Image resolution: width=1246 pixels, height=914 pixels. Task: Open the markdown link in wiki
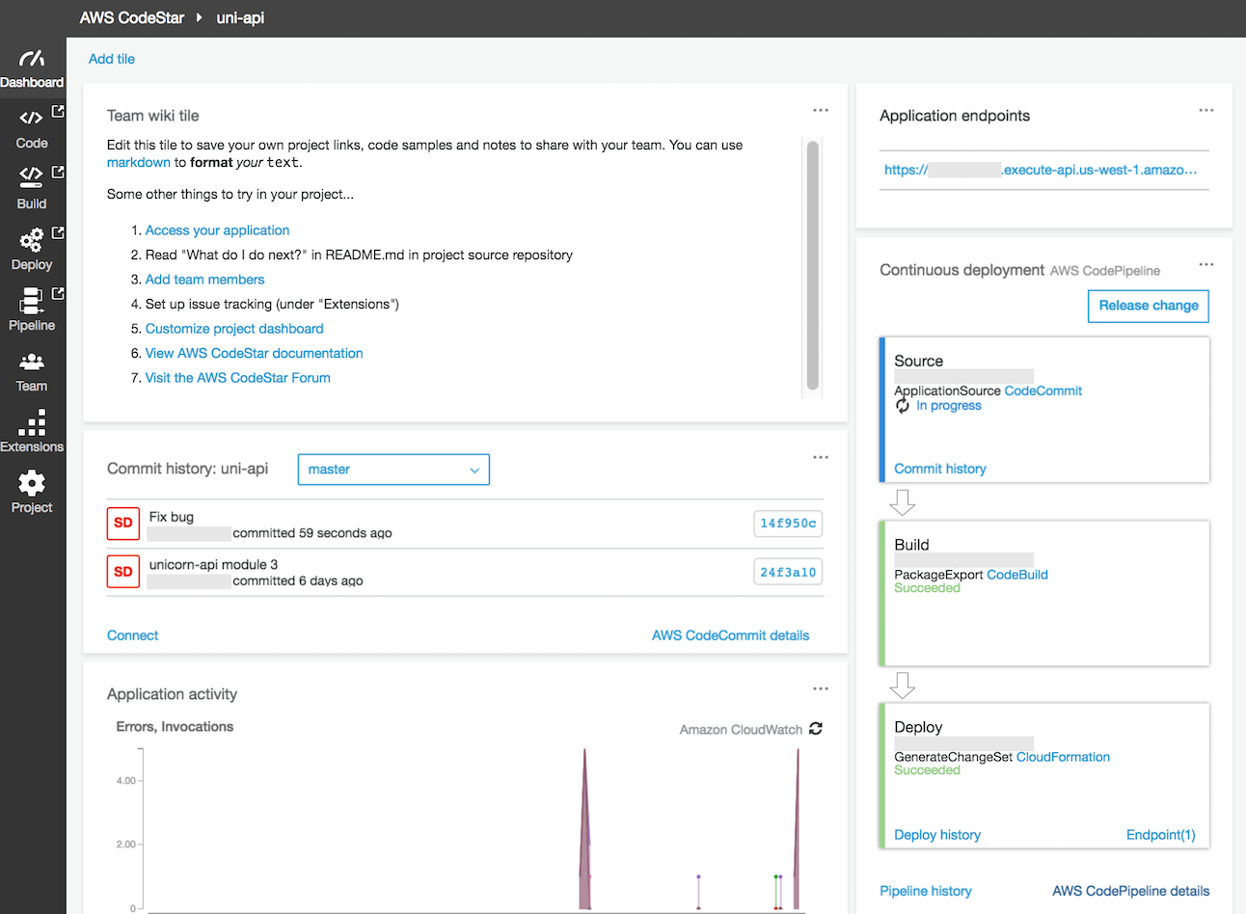[x=138, y=163]
